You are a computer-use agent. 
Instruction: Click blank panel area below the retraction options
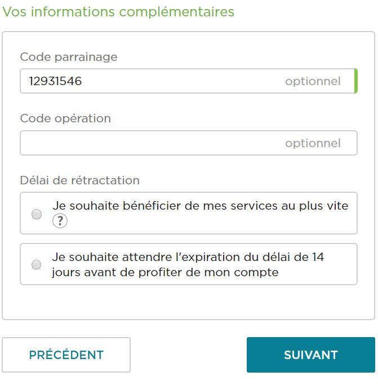pyautogui.click(x=189, y=302)
